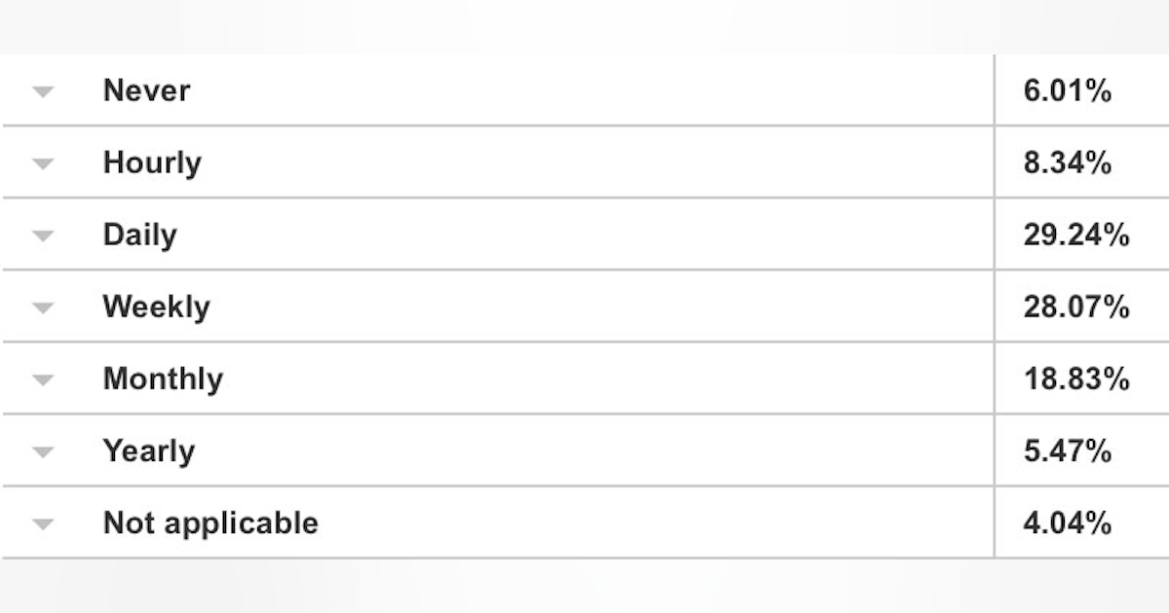The height and width of the screenshot is (613, 1169).
Task: Expand the arrow beside Monthly
Action: (42, 380)
